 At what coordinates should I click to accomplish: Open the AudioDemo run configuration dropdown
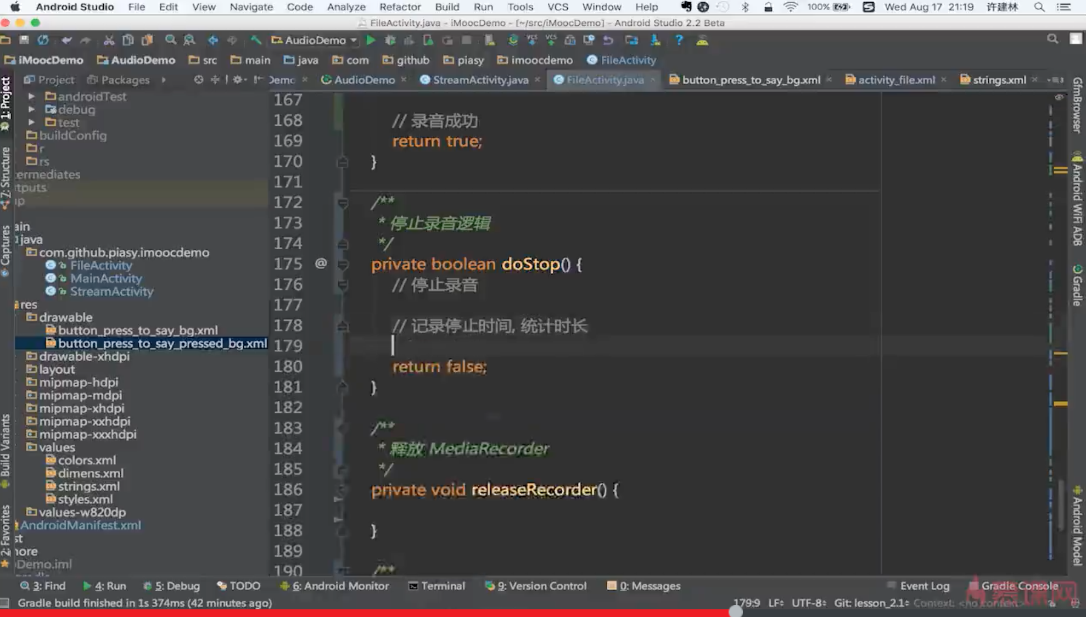353,40
